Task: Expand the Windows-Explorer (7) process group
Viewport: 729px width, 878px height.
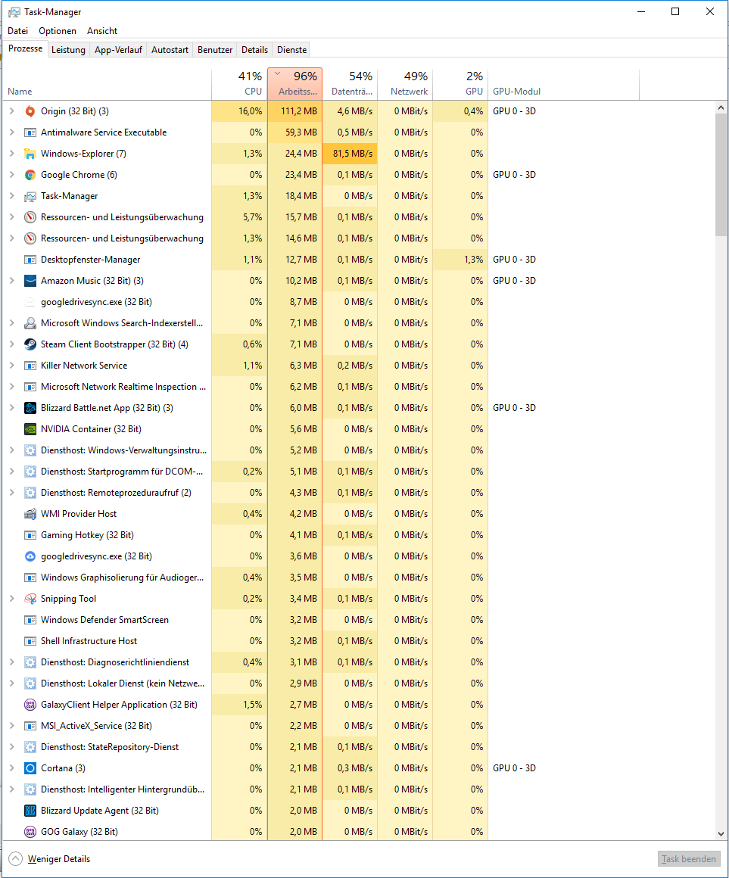Action: click(x=12, y=154)
